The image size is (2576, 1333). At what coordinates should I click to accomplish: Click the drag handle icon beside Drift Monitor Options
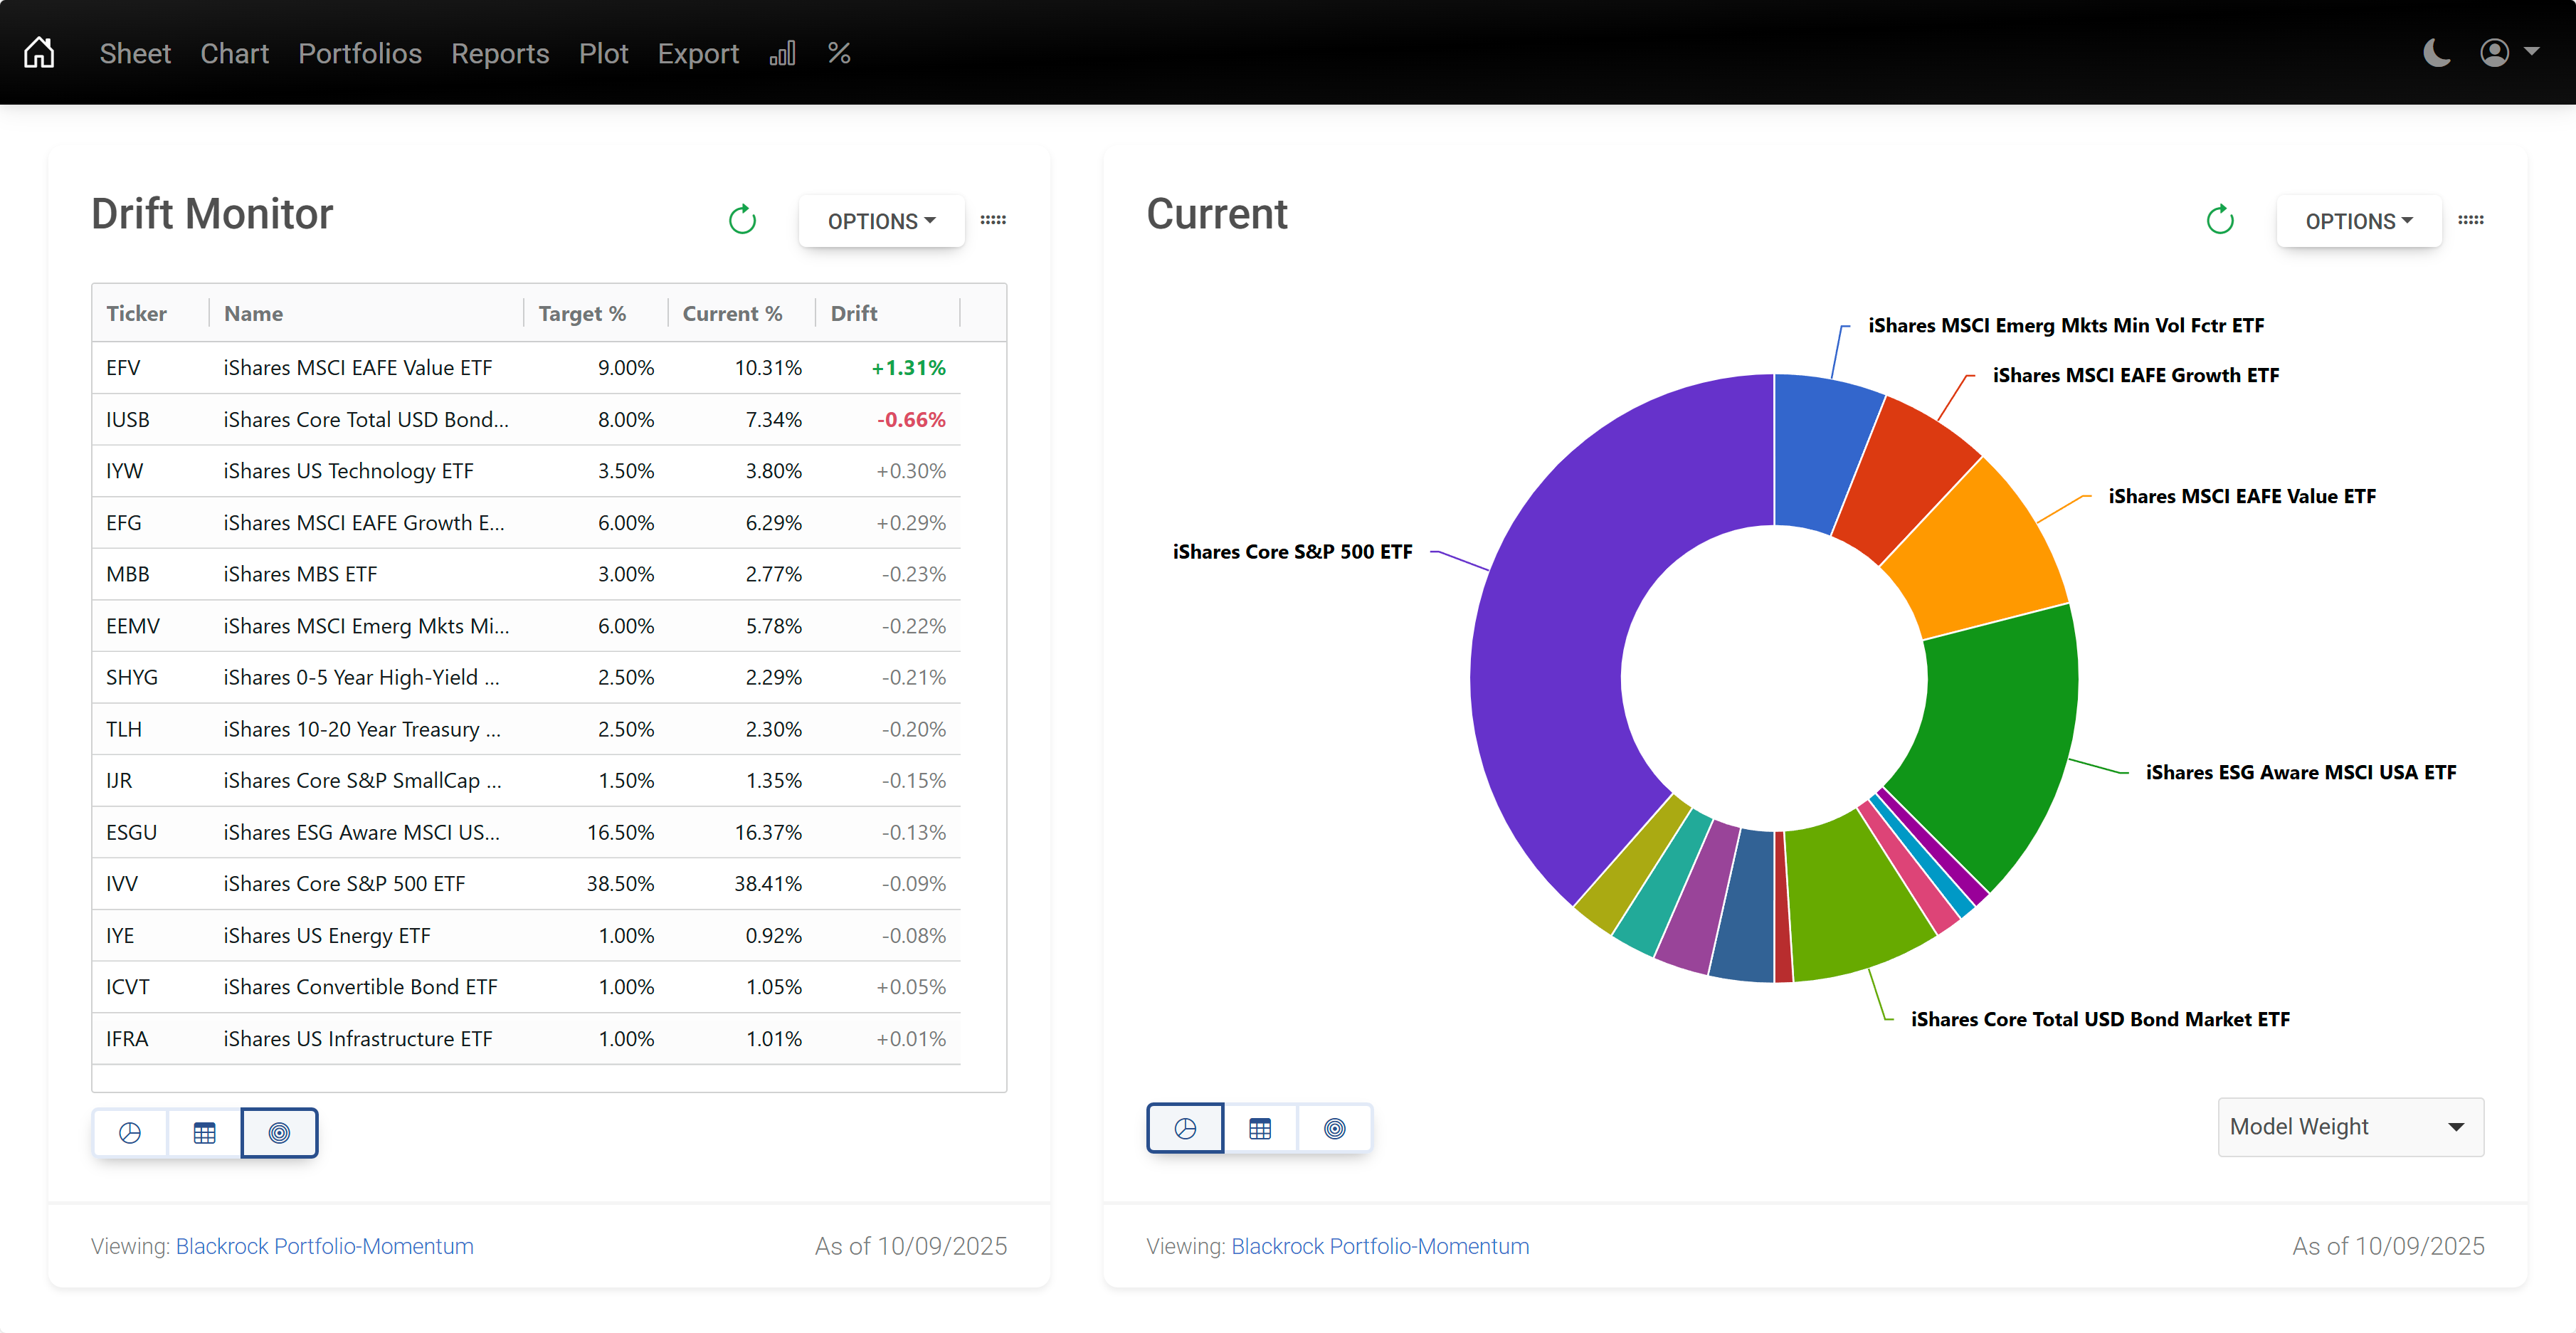point(993,220)
